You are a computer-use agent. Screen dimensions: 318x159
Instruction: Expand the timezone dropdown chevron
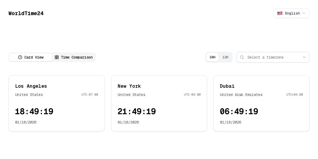[304, 57]
